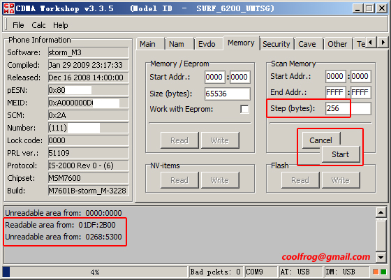Screen dimensions: 391x280
Task: Click Memory Start Addr. first field
Action: click(x=215, y=77)
